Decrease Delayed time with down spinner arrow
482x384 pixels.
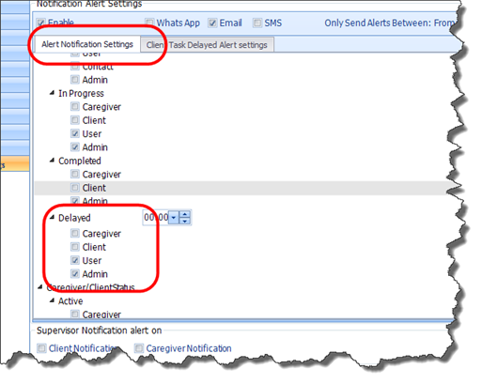point(185,221)
